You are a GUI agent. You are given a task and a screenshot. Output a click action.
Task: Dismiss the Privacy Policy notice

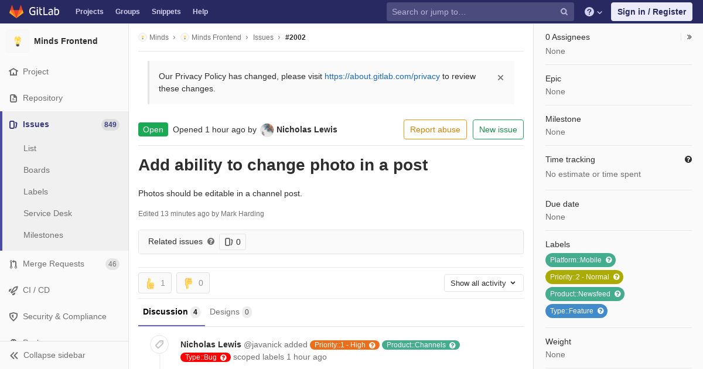pyautogui.click(x=500, y=77)
